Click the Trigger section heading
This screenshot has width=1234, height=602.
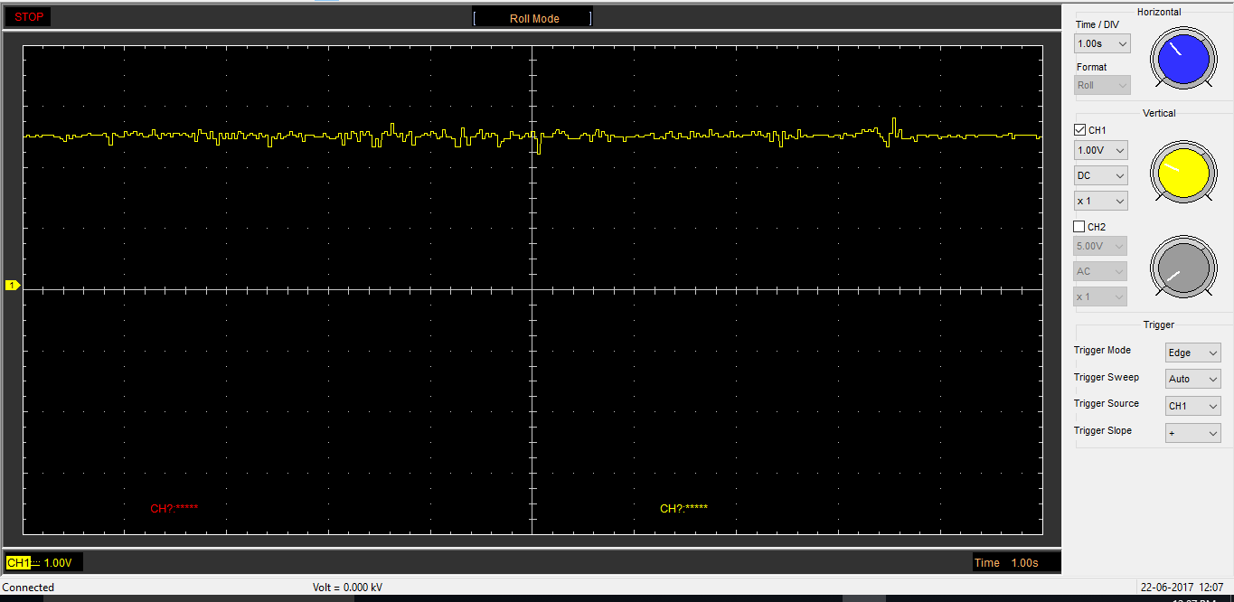click(x=1159, y=325)
